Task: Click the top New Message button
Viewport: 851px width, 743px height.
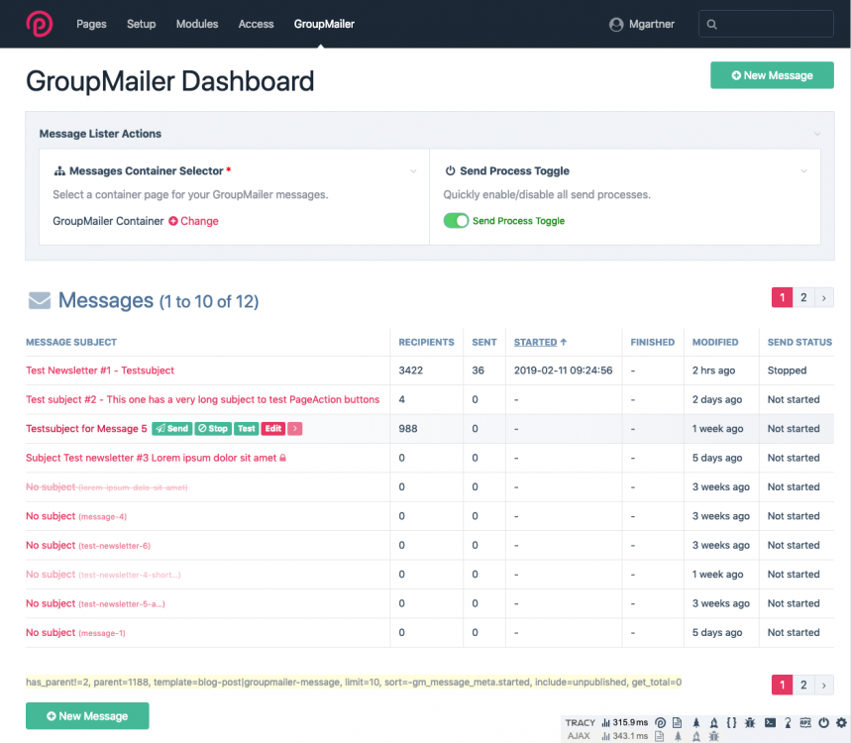Action: (x=772, y=75)
